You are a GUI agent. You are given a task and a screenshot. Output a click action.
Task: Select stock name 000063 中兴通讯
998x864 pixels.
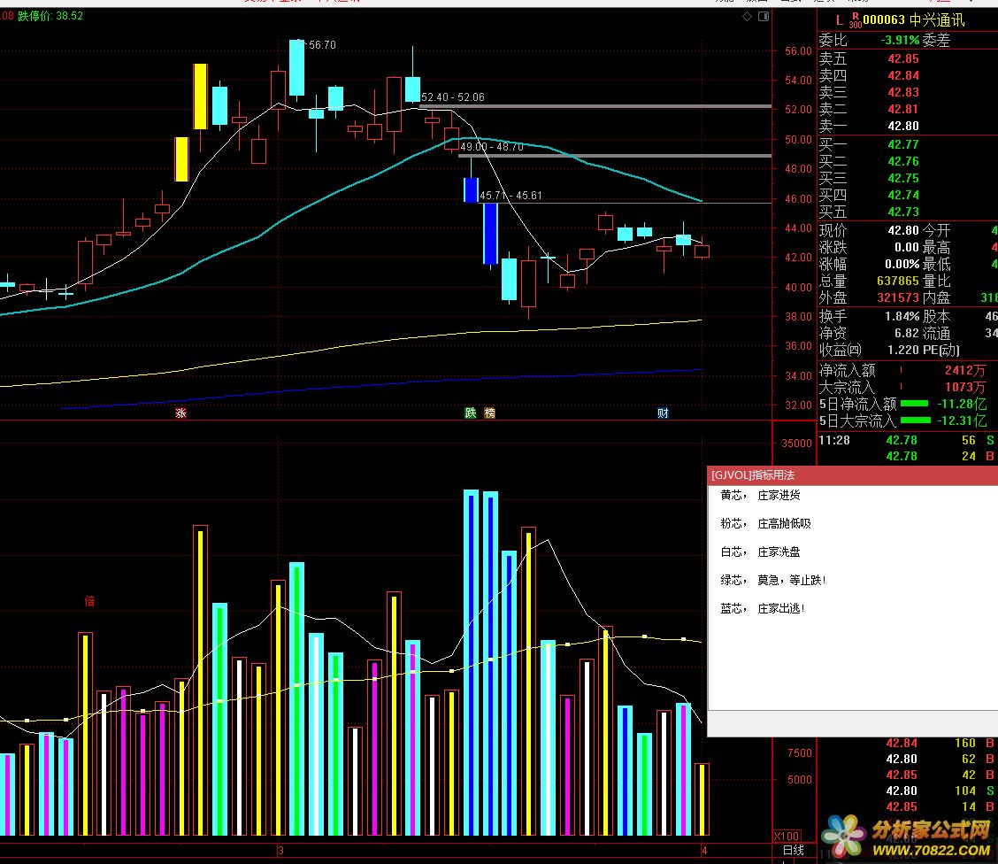913,19
